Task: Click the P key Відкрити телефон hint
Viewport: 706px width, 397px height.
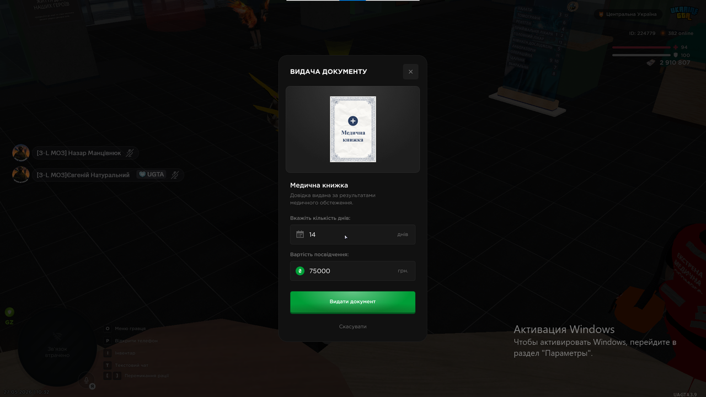Action: tap(131, 341)
